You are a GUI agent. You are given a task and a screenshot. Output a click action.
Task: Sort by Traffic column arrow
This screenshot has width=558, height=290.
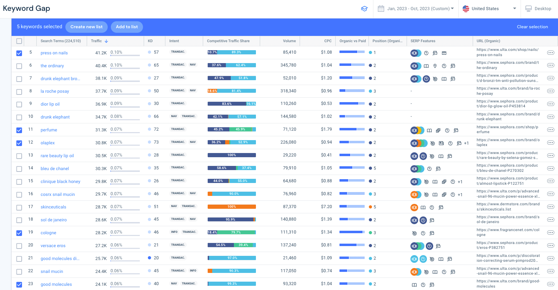click(106, 41)
